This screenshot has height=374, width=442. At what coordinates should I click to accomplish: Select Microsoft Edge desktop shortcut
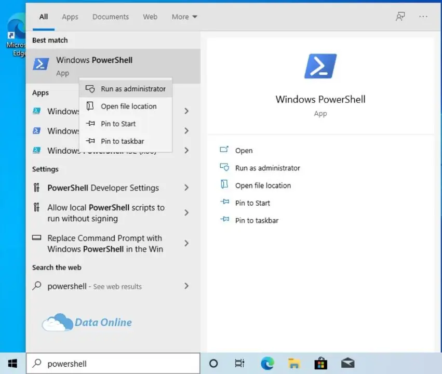(16, 35)
